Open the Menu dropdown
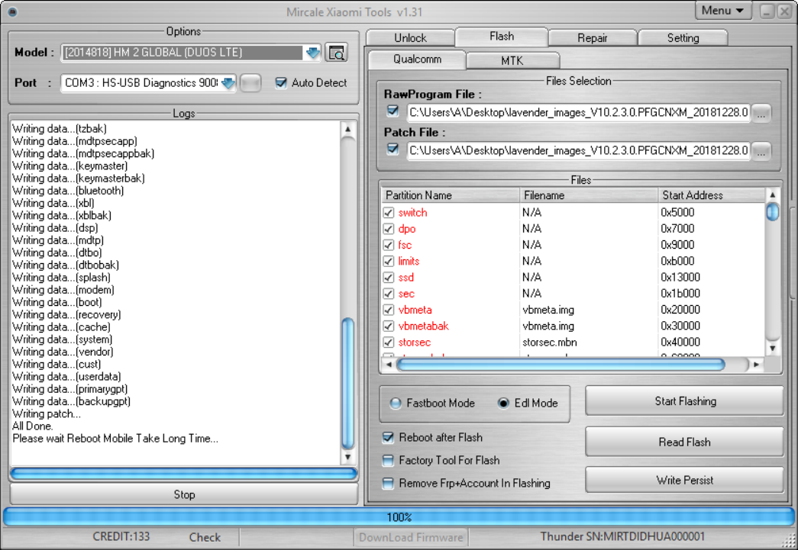Viewport: 798px width, 550px height. click(x=722, y=11)
